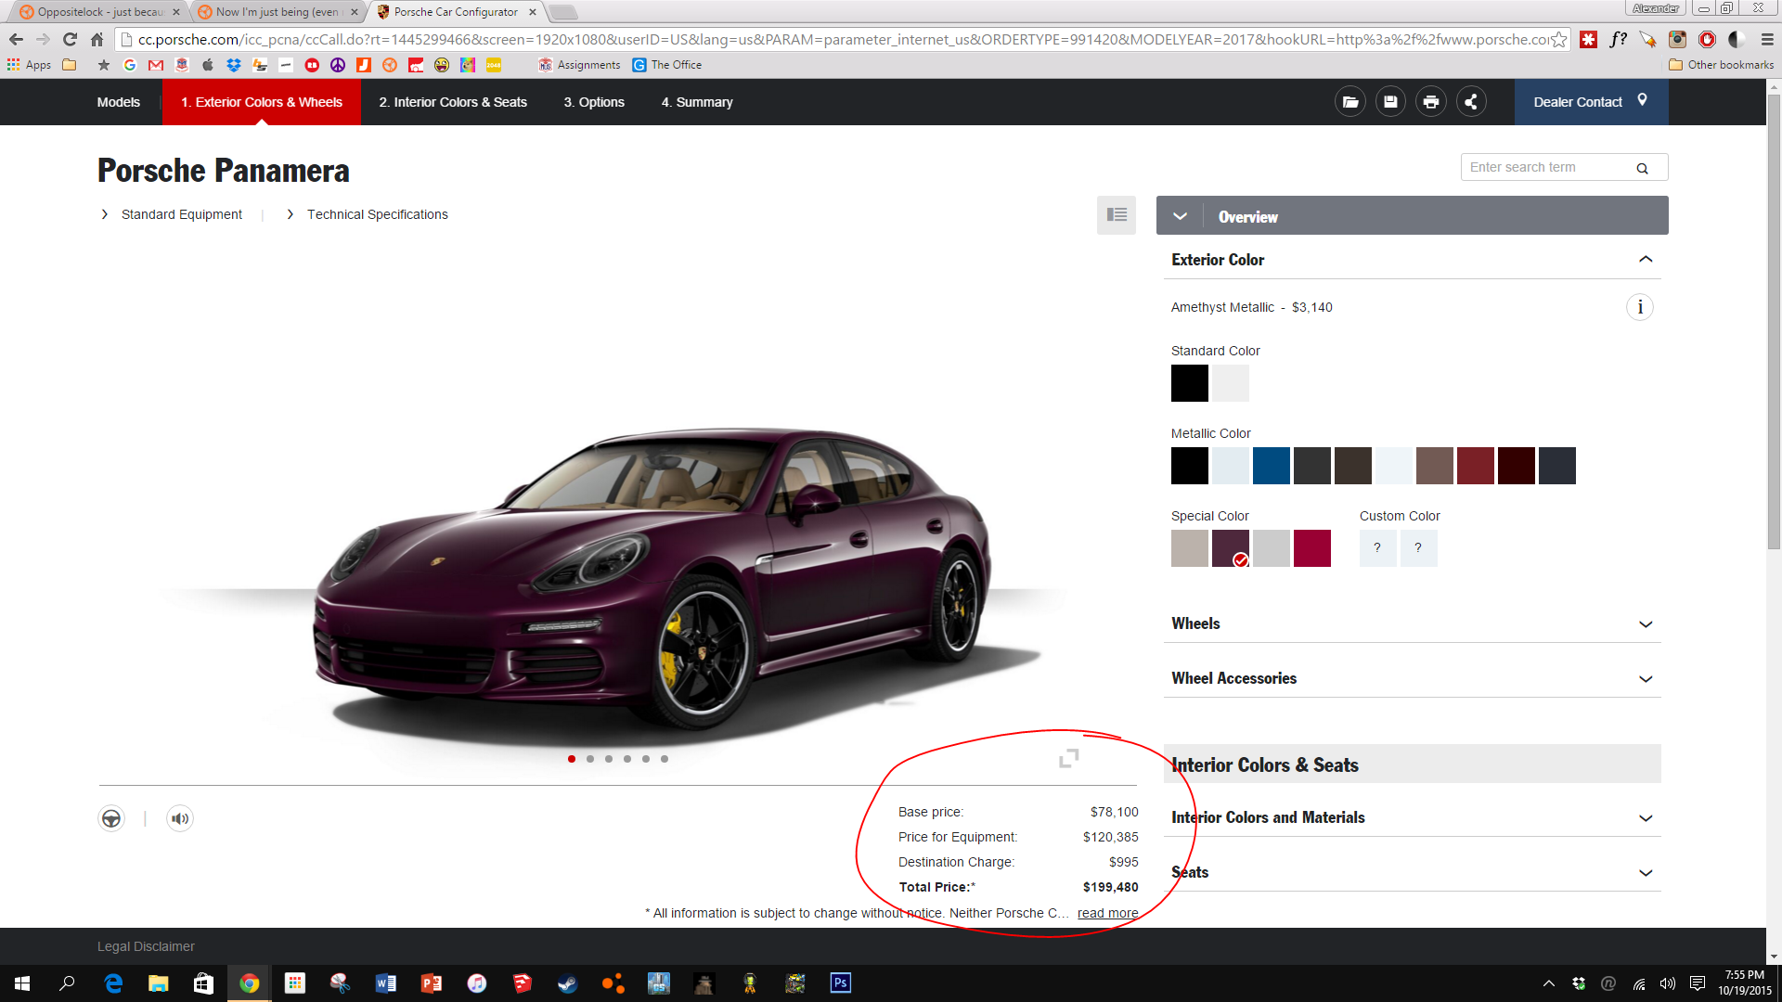Image resolution: width=1782 pixels, height=1002 pixels.
Task: Expand the Seats section
Action: (x=1646, y=872)
